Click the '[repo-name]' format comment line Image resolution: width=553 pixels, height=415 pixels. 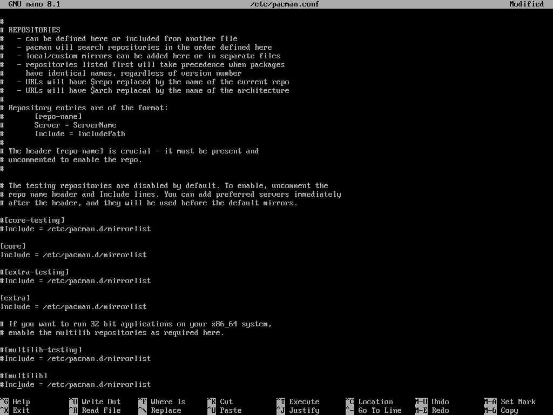click(x=41, y=117)
